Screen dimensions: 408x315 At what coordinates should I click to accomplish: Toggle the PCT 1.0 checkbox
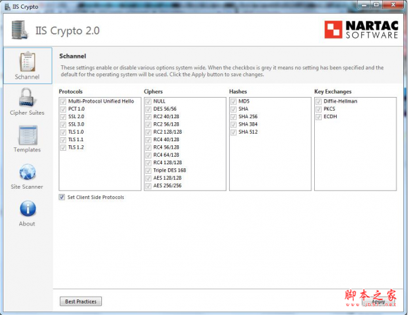(x=63, y=109)
